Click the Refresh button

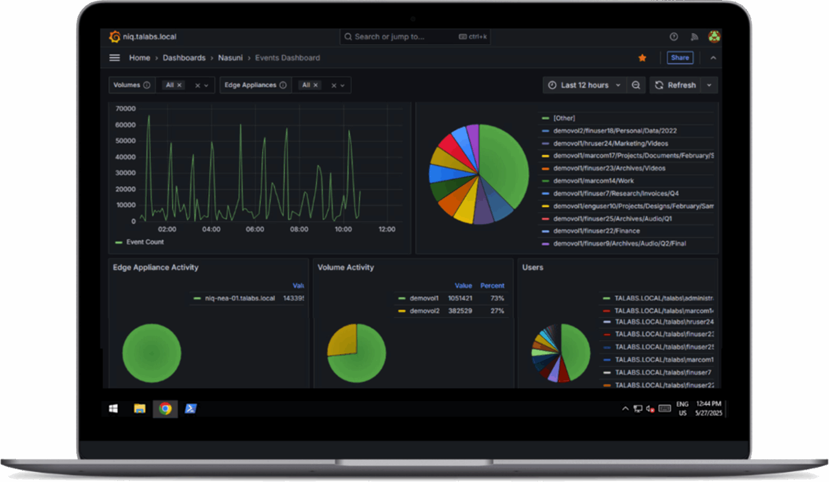coord(676,85)
